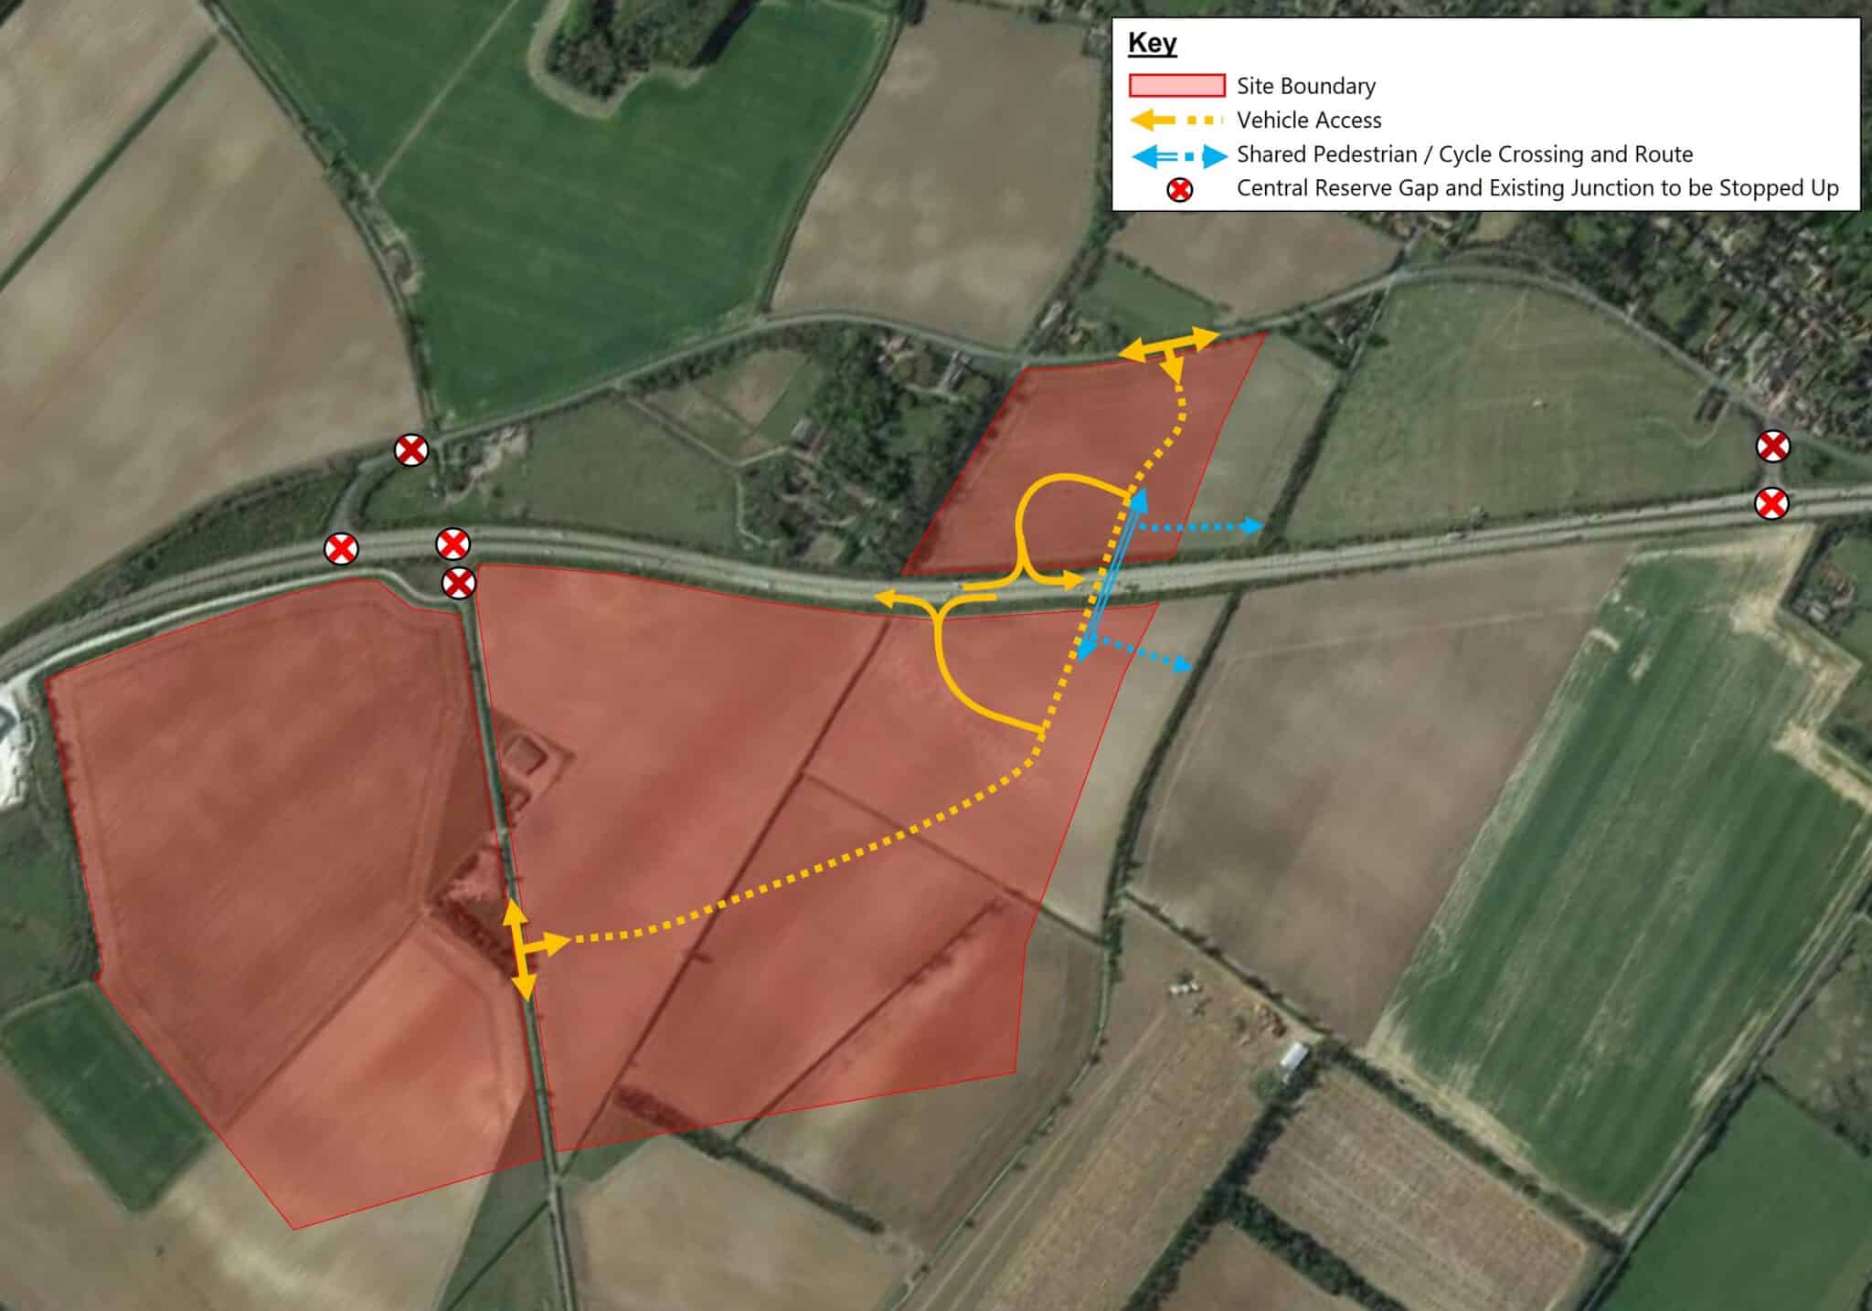This screenshot has width=1872, height=1311.
Task: Select the lower red X marker at the far right edge
Action: (x=1772, y=503)
